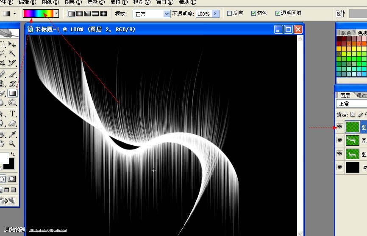Swap foreground and background colors
The height and width of the screenshot is (236, 367).
[x=13, y=154]
